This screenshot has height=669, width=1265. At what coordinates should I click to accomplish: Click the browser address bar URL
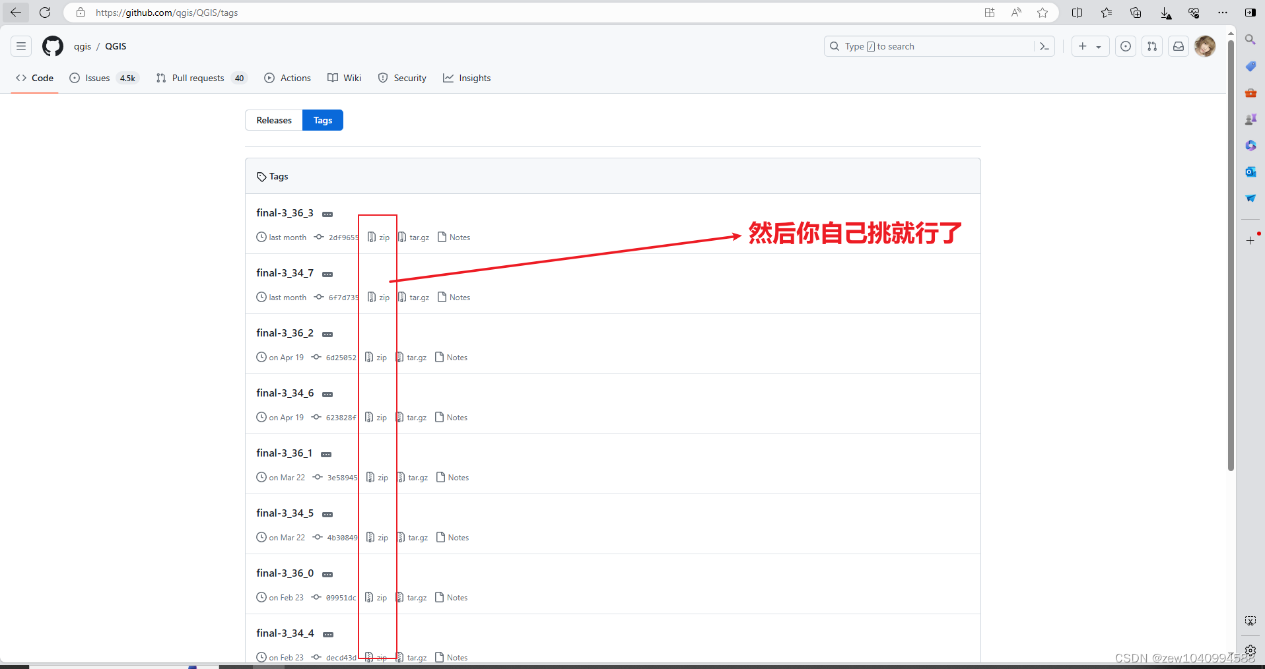[166, 13]
